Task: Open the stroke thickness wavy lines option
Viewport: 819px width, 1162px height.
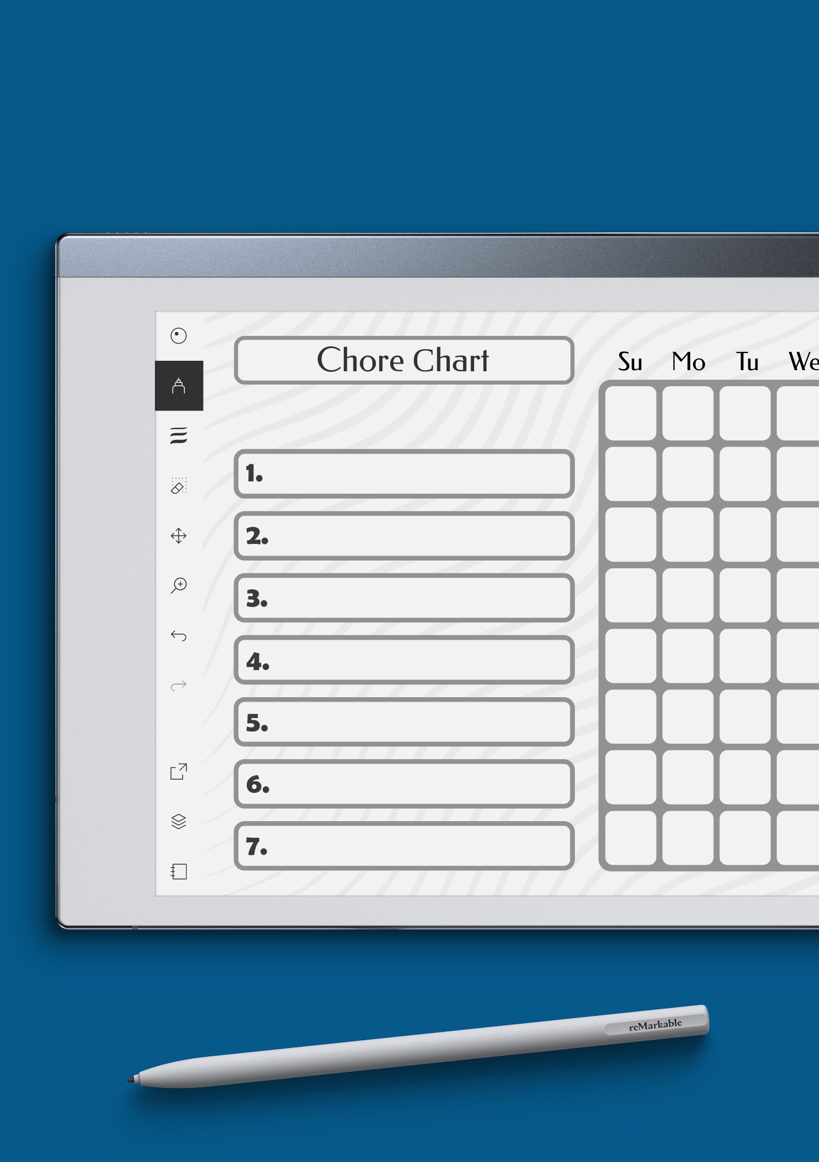Action: [x=178, y=436]
